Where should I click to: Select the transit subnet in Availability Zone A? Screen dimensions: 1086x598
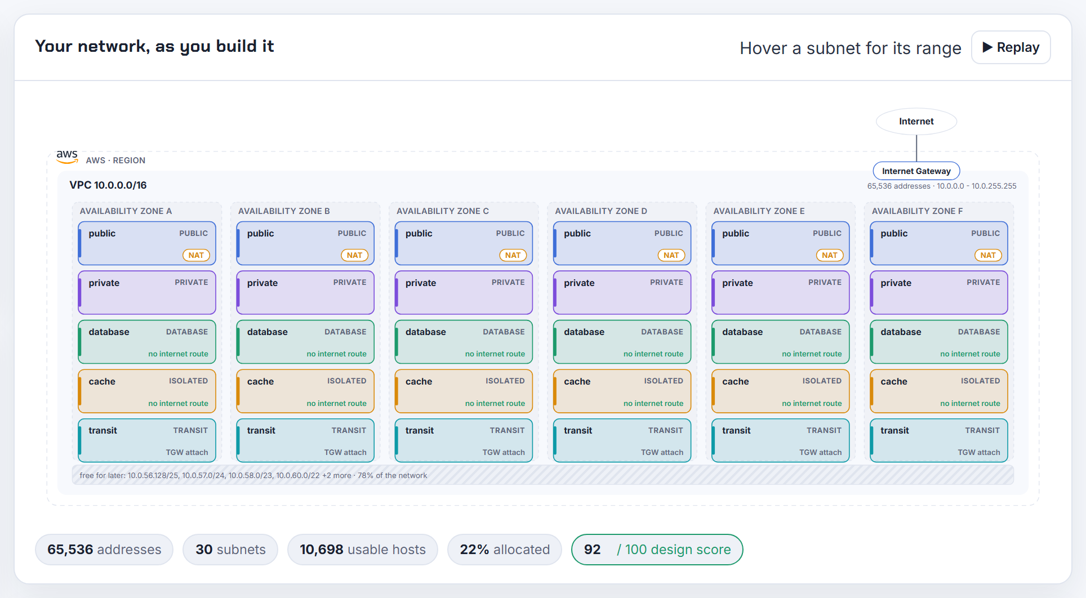click(x=147, y=440)
